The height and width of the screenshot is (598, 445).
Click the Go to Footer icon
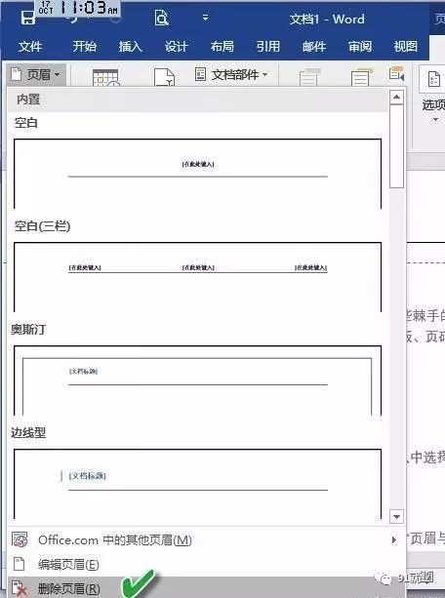(361, 77)
